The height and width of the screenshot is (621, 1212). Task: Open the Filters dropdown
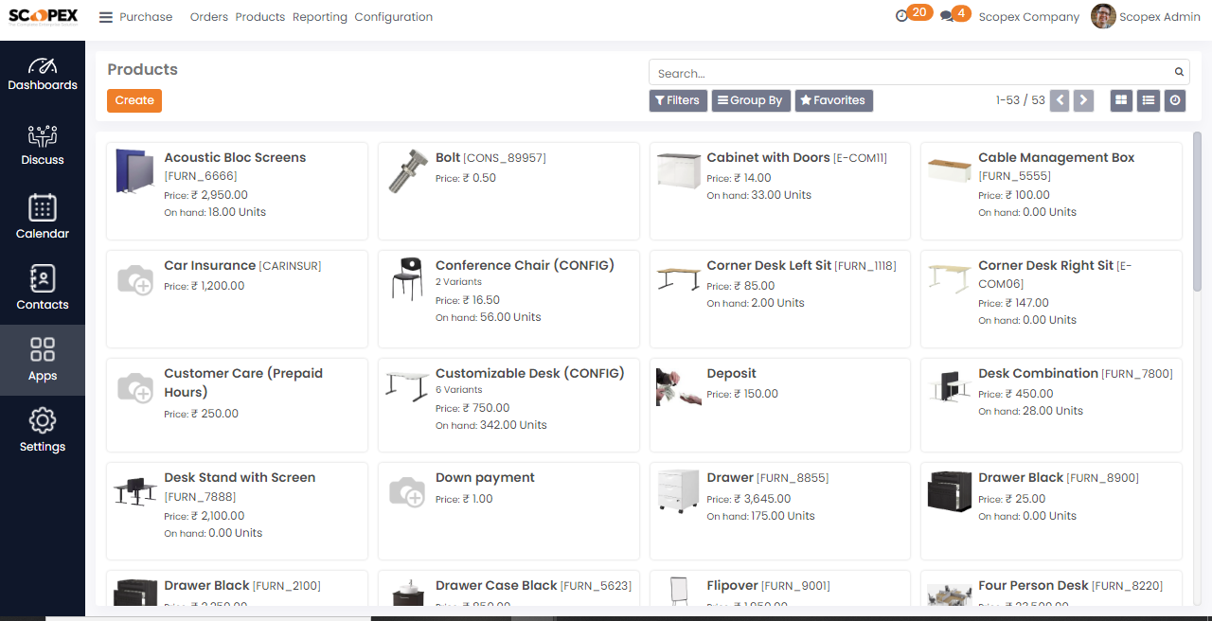678,100
